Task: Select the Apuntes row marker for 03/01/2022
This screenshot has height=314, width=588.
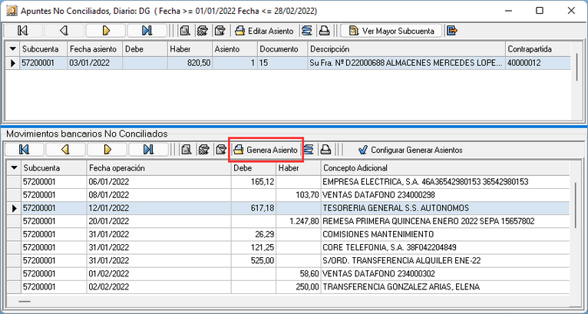Action: tap(13, 63)
